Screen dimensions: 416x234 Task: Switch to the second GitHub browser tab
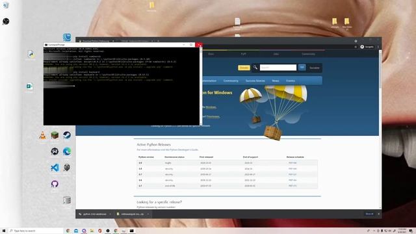[x=135, y=41]
